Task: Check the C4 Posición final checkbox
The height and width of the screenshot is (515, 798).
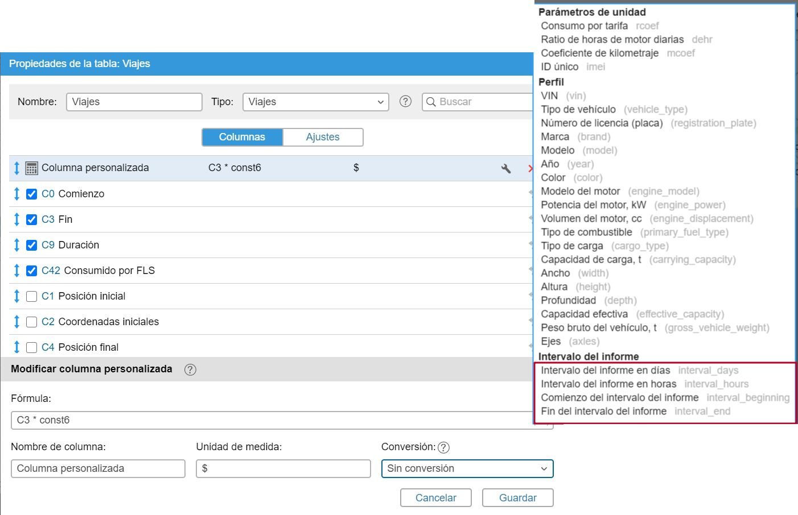Action: 32,347
